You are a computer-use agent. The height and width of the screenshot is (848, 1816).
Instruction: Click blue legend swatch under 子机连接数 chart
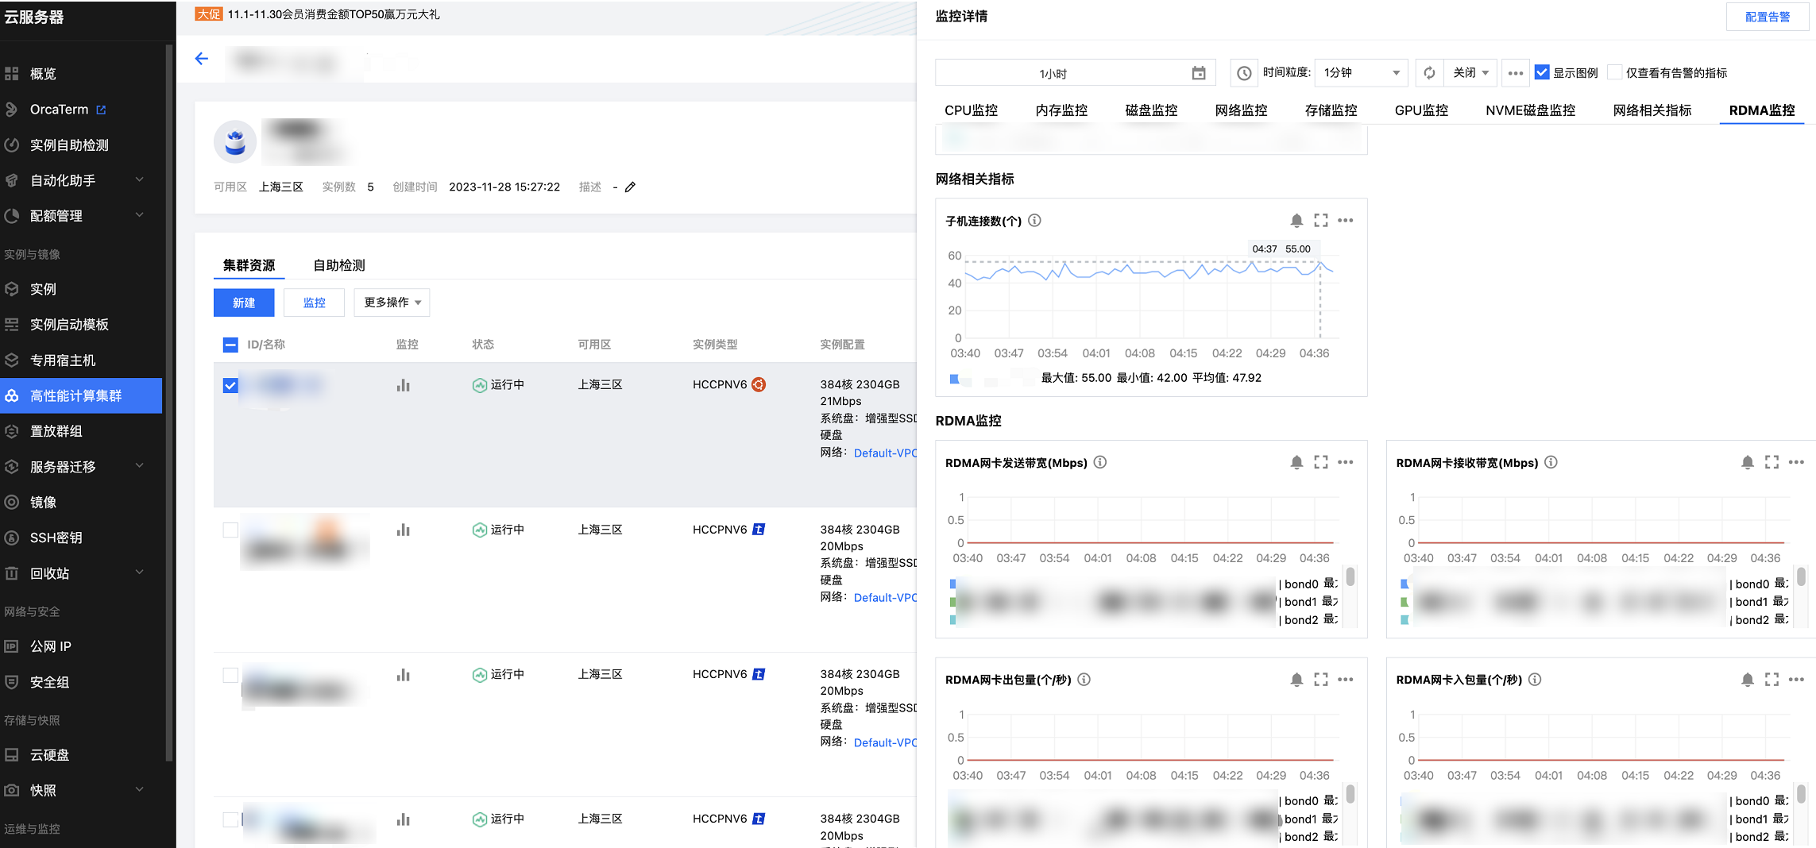(x=955, y=379)
